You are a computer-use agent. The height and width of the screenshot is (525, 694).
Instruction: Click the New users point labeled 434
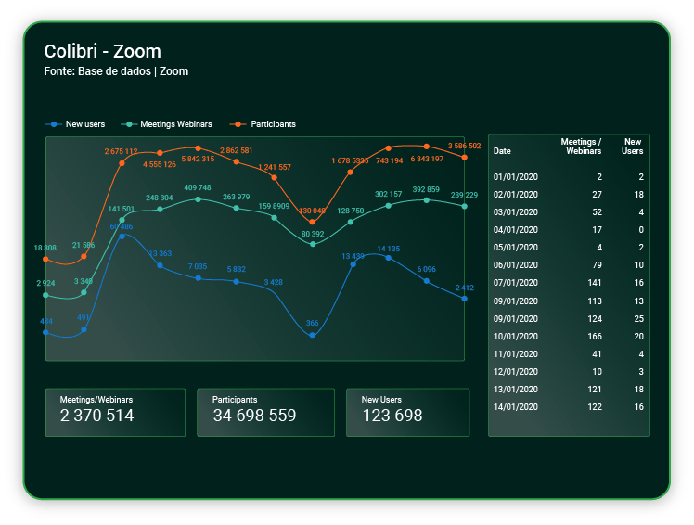pos(45,332)
